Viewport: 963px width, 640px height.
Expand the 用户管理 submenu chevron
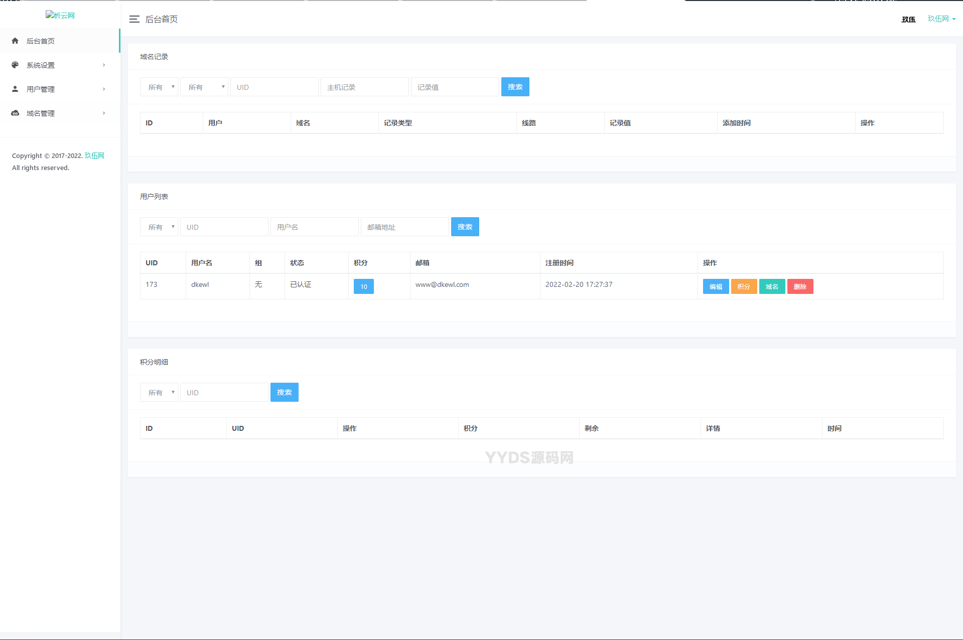point(104,89)
